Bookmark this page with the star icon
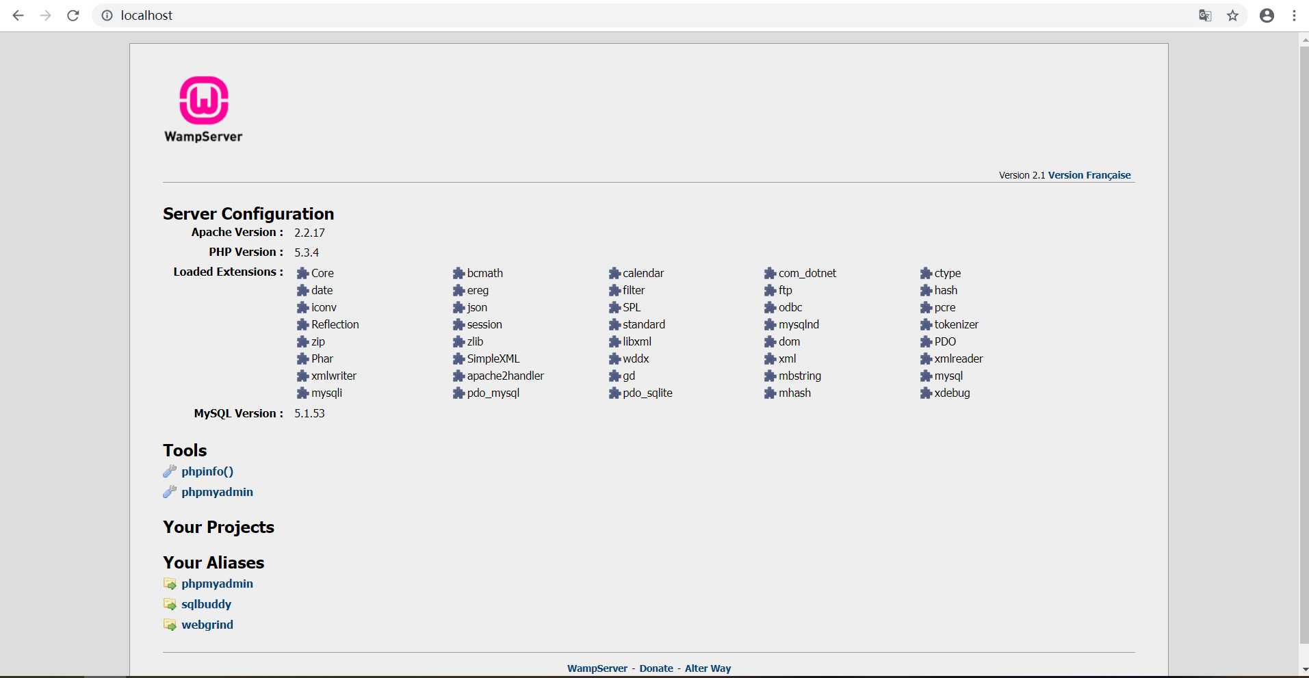1309x678 pixels. click(x=1232, y=15)
